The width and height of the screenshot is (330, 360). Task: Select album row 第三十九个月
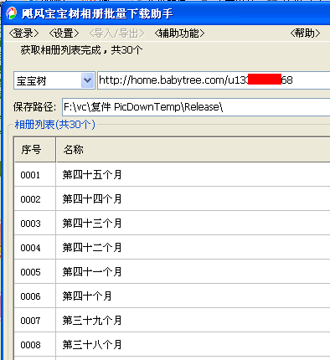pos(173,321)
